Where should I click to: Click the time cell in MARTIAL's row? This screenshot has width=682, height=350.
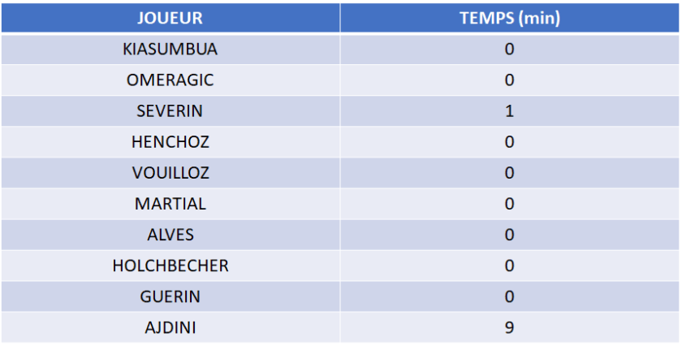(x=509, y=203)
